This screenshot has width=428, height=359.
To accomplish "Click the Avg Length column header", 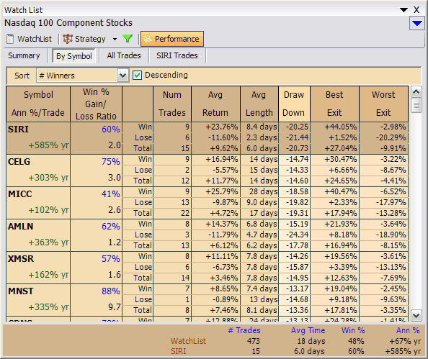I will pyautogui.click(x=259, y=104).
